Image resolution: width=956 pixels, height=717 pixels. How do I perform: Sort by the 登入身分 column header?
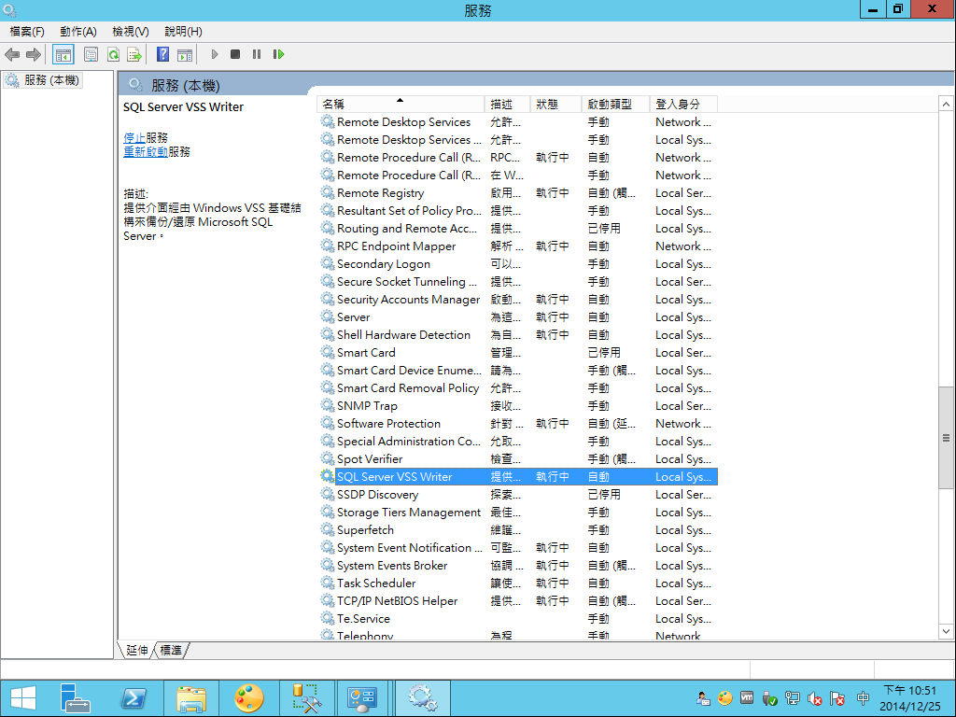tap(683, 105)
